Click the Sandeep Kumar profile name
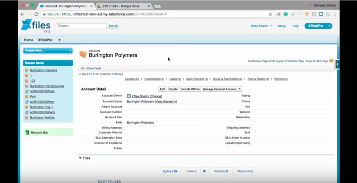 tap(325, 5)
